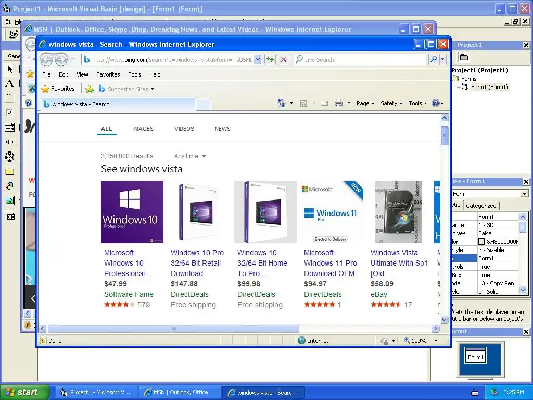Select the Image tool in VB toolbox
The height and width of the screenshot is (400, 533).
(x=10, y=201)
